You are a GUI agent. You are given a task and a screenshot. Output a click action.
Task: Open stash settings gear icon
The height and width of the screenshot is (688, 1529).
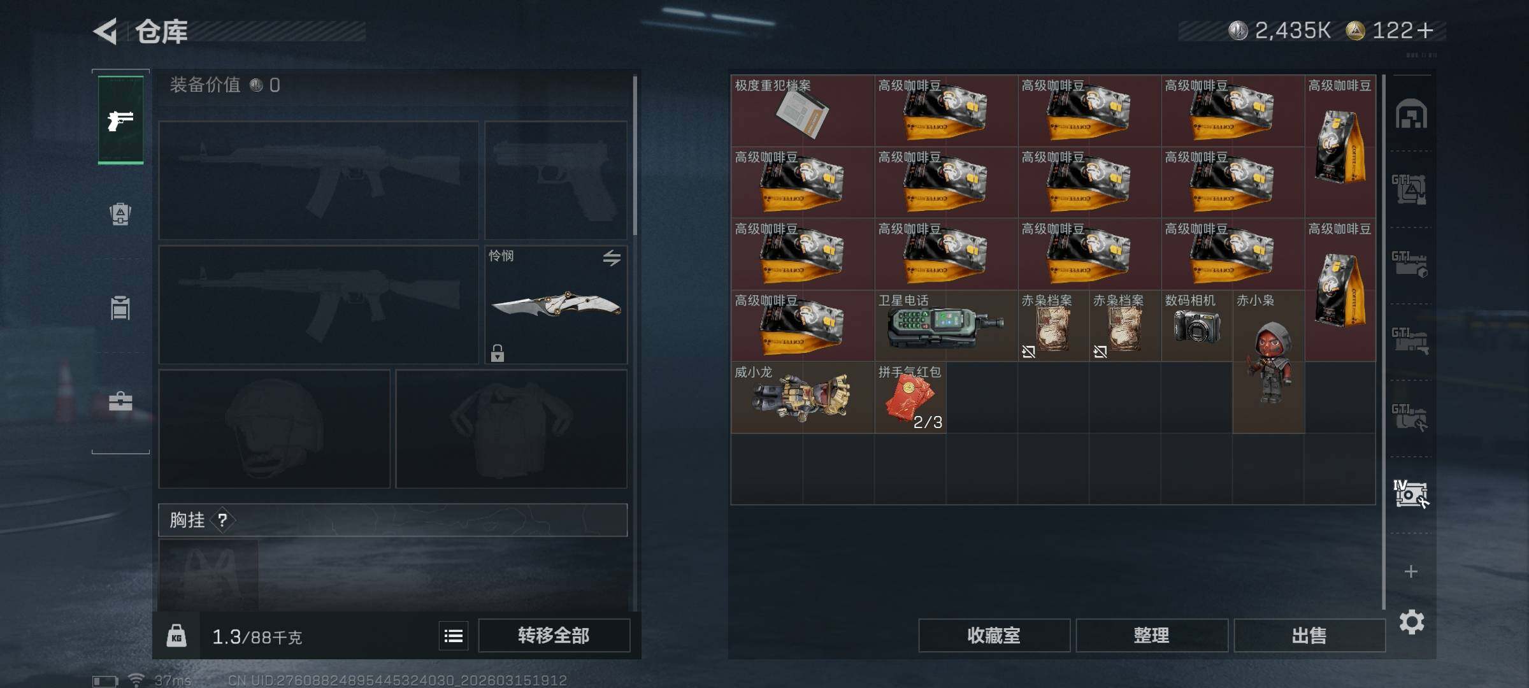[1412, 622]
